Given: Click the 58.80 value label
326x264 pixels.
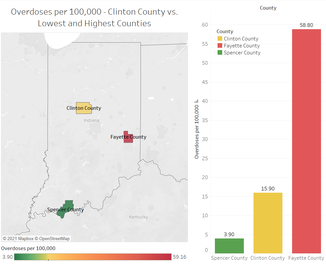Looking at the screenshot, I should (306, 25).
